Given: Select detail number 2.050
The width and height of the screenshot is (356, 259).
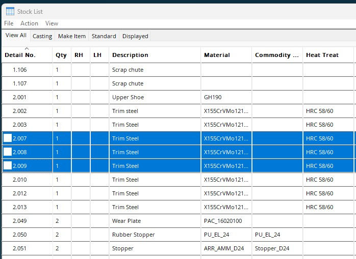Looking at the screenshot, I should coord(20,235).
